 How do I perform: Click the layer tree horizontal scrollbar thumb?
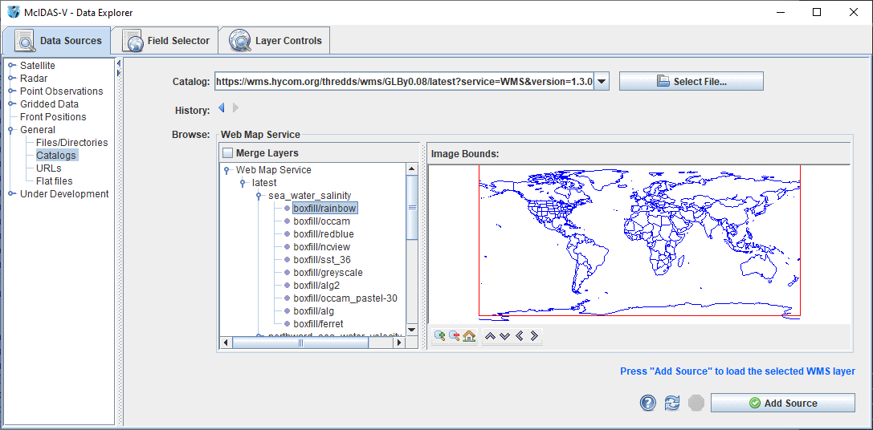coord(300,343)
